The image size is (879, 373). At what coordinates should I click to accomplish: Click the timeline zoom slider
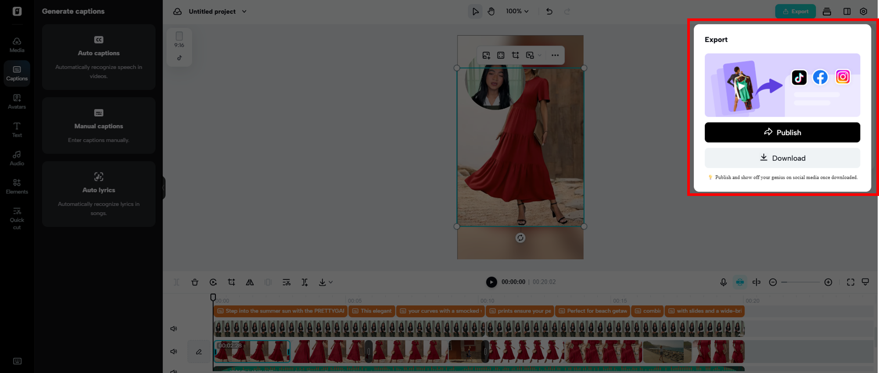pyautogui.click(x=800, y=282)
